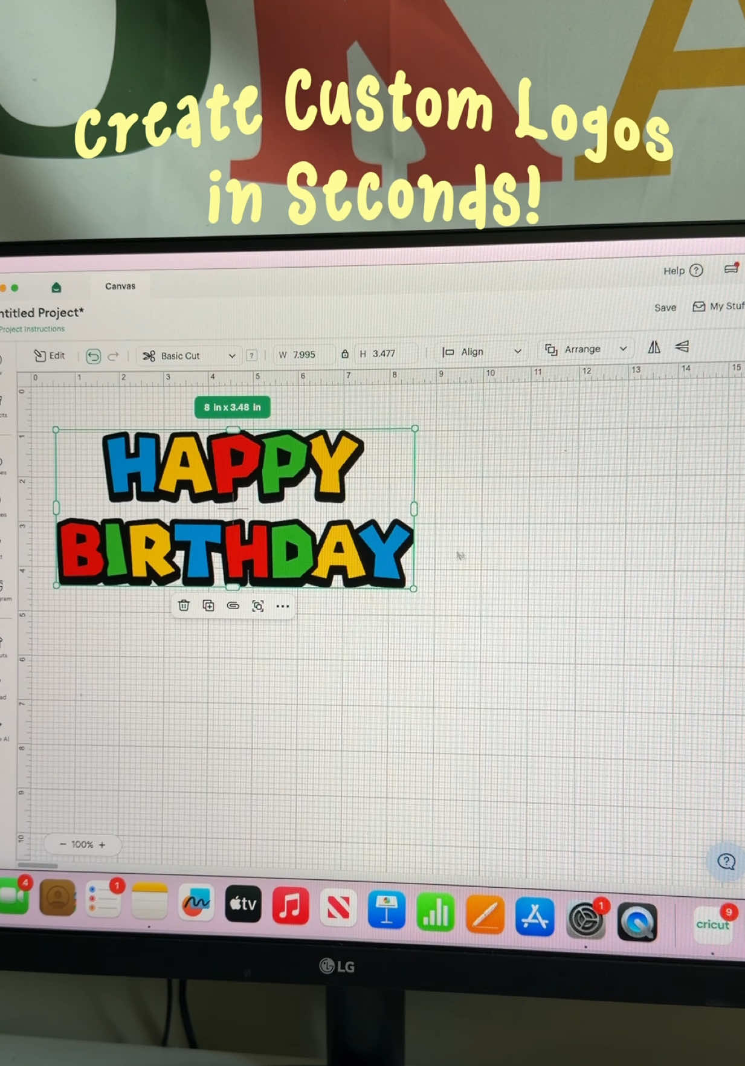
Task: Open Apple TV from the Dock
Action: tap(243, 904)
